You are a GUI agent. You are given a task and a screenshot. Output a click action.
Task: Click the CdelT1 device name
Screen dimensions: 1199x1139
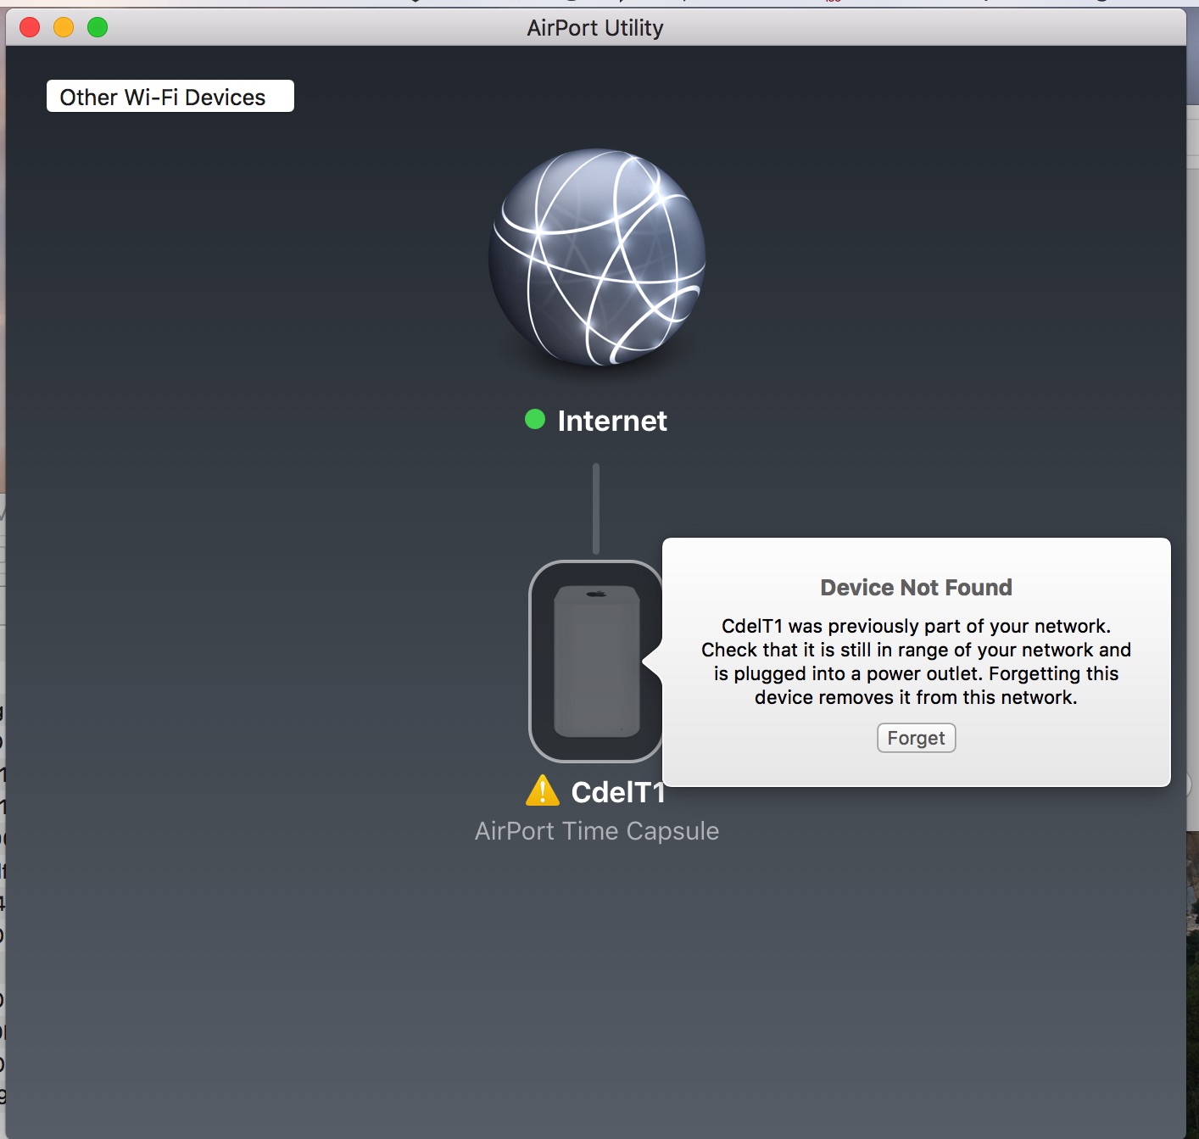pyautogui.click(x=618, y=792)
